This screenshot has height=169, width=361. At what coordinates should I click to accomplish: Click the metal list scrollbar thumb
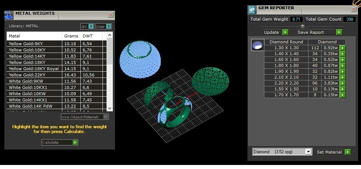[x=110, y=51]
